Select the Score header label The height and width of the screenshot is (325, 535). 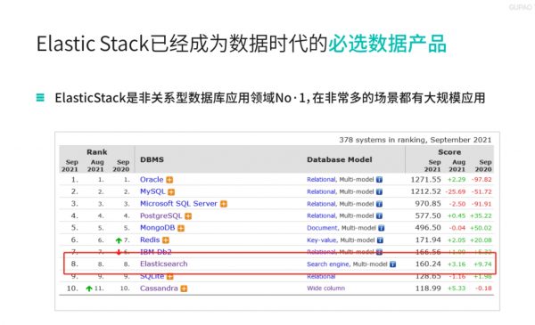(449, 152)
